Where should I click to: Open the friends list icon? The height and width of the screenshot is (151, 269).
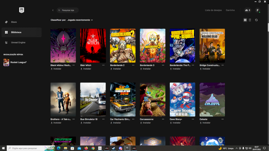[x=247, y=10]
